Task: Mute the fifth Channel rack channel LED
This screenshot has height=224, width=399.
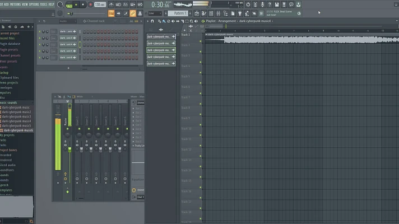Action: tap(40, 58)
